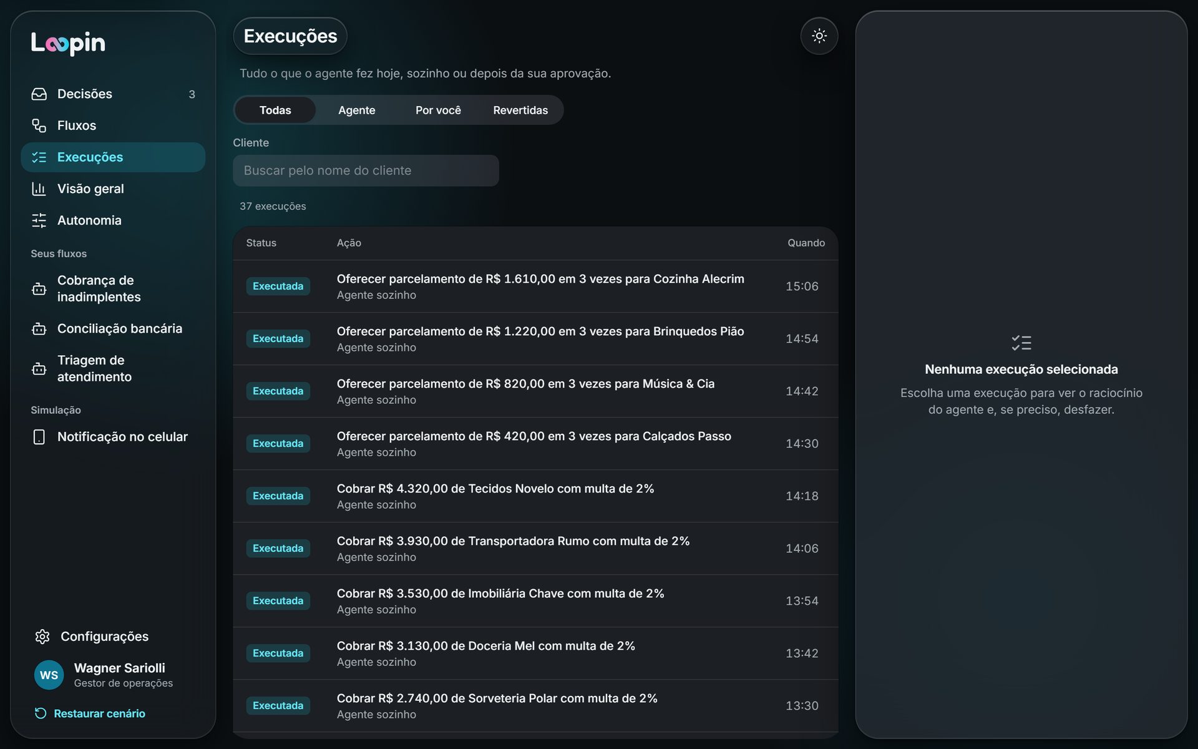Screen dimensions: 1198x749
Task: Select the Música & Cia execution row
Action: click(x=535, y=391)
